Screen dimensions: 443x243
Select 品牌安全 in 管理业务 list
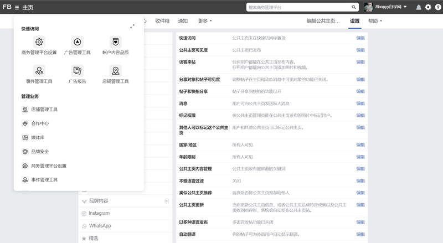point(40,152)
